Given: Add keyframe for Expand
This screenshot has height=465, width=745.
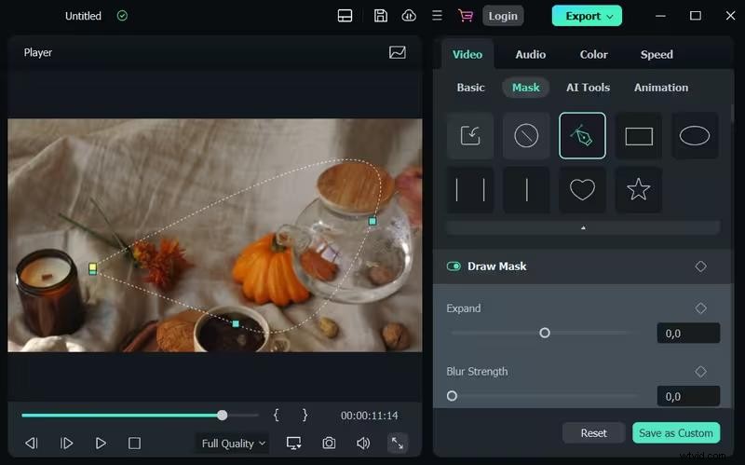Looking at the screenshot, I should pyautogui.click(x=700, y=308).
